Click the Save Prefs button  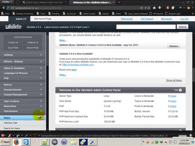(x=13, y=48)
